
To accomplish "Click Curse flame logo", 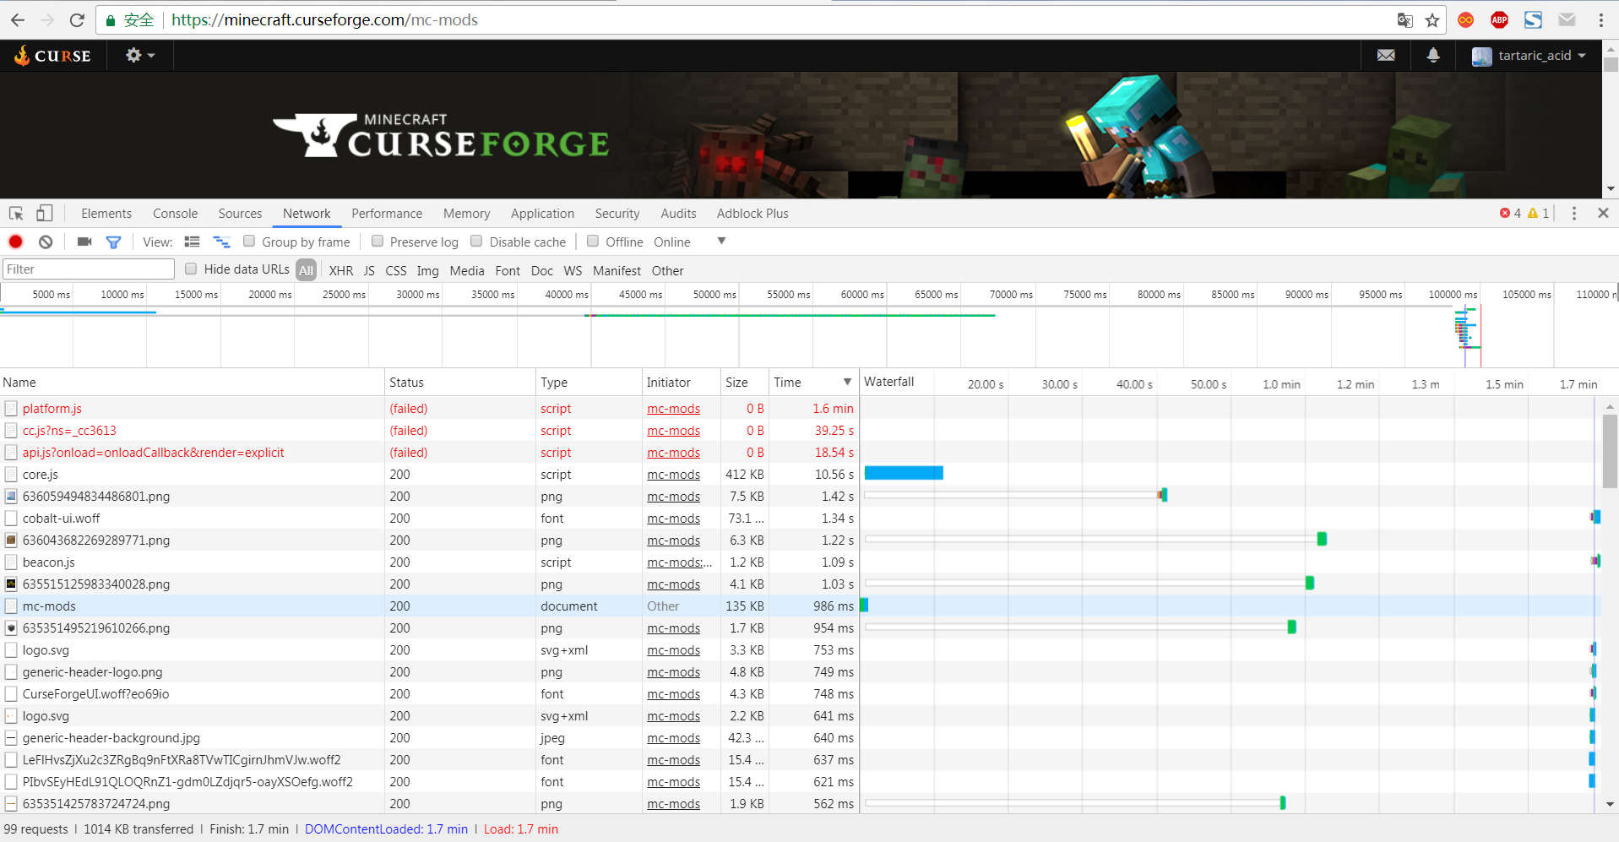I will 52,56.
